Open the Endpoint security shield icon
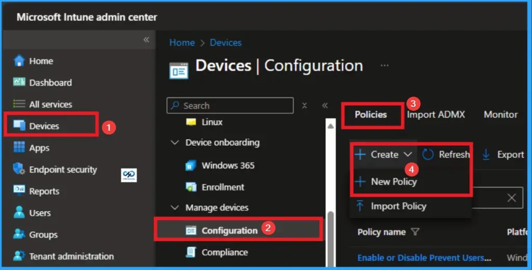Viewport: 532px width, 270px height. coord(19,169)
